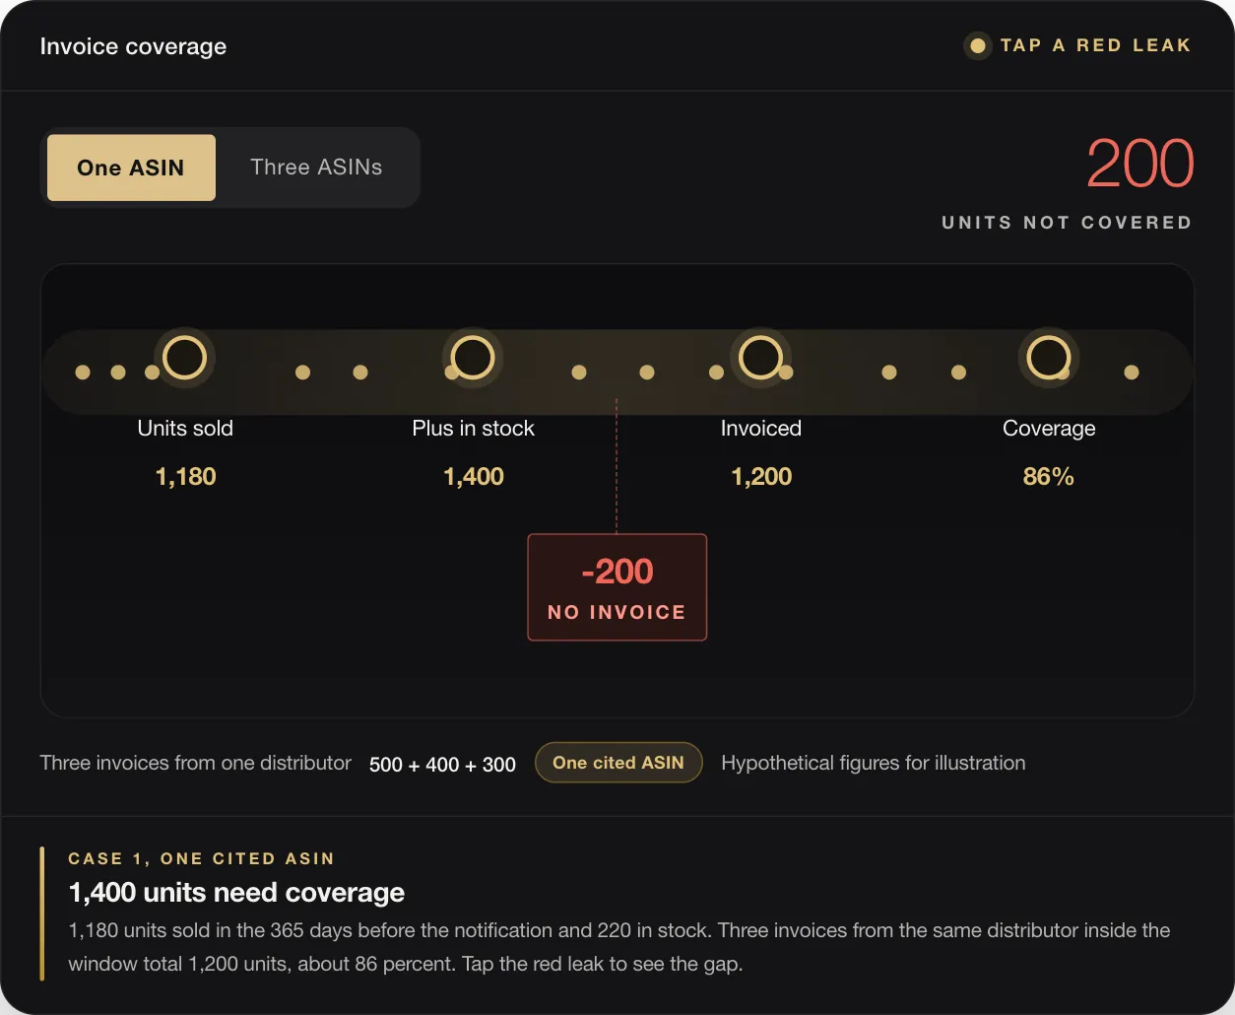Click the Units sold ring marker

(x=185, y=358)
